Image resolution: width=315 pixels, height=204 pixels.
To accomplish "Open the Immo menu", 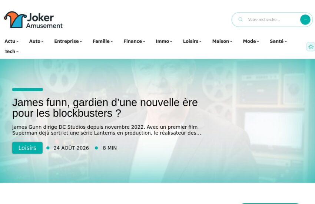I will tap(164, 41).
